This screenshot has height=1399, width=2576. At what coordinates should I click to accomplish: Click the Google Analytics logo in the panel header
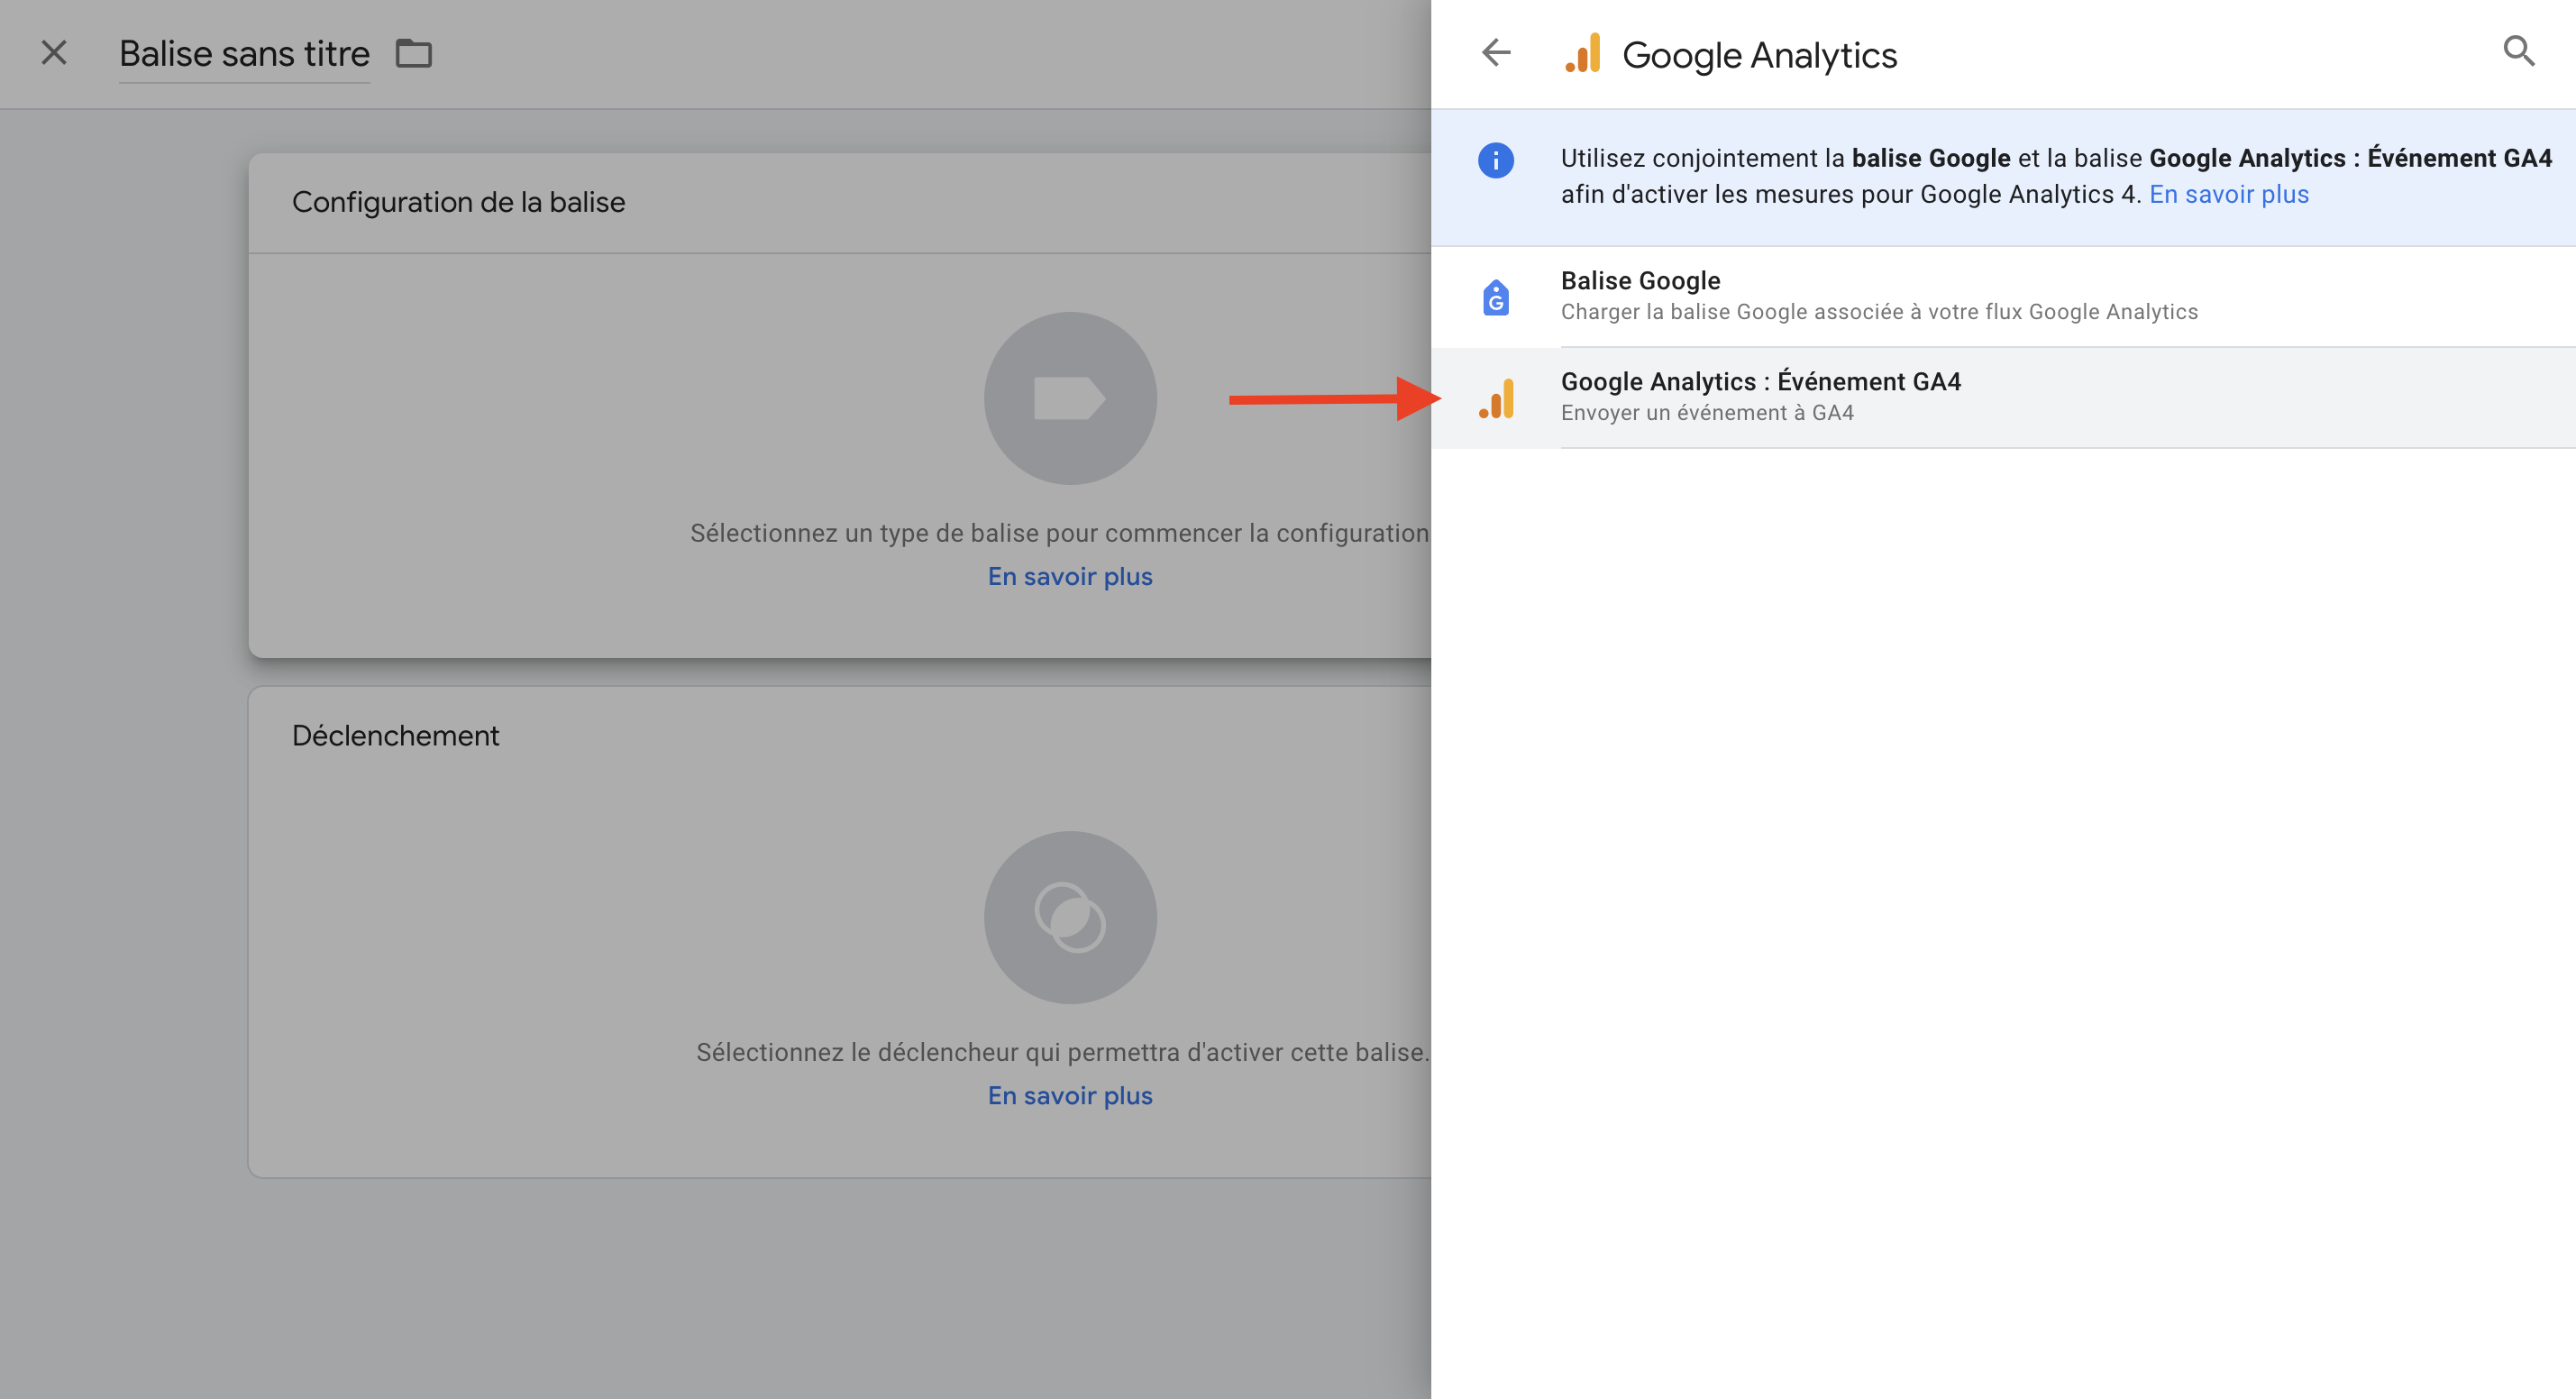(x=1583, y=54)
